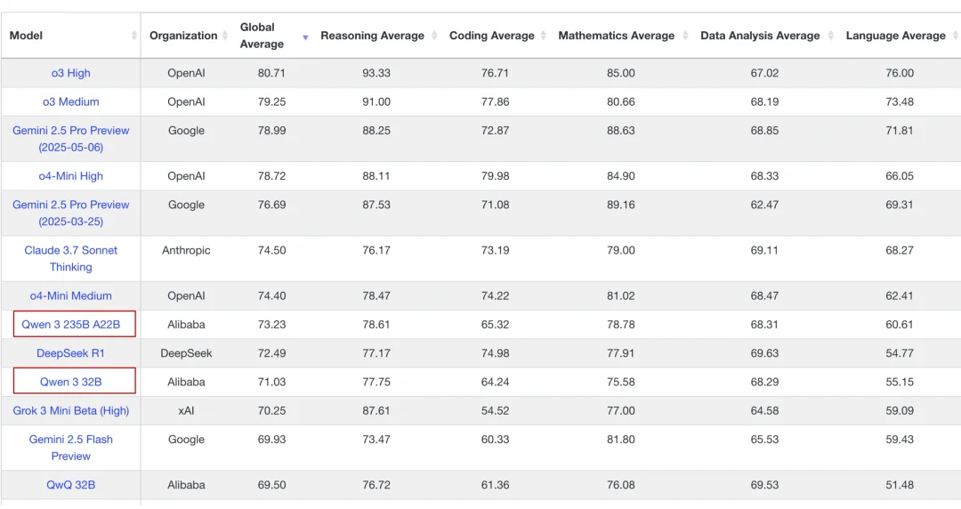Click sort icon beside Data Analysis Average
Screen dimensions: 961x509
pyautogui.click(x=830, y=36)
